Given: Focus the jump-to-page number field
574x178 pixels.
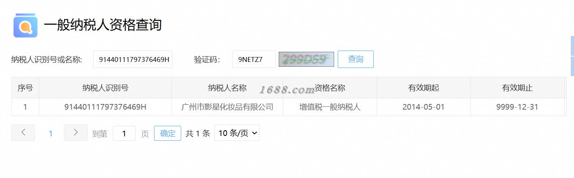Looking at the screenshot, I should pos(124,133).
